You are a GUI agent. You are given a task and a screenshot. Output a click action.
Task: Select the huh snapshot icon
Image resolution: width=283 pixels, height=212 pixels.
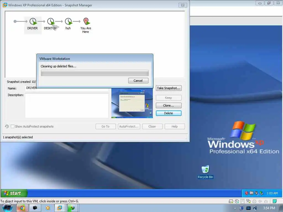pos(69,22)
